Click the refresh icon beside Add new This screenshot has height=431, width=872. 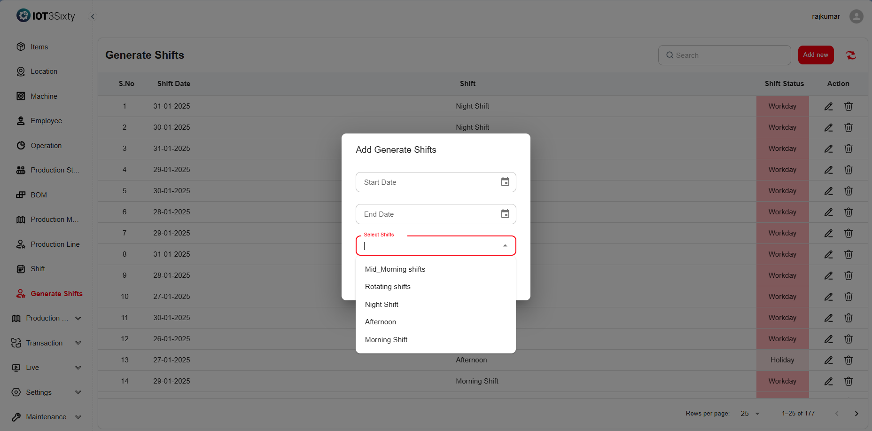click(x=851, y=55)
